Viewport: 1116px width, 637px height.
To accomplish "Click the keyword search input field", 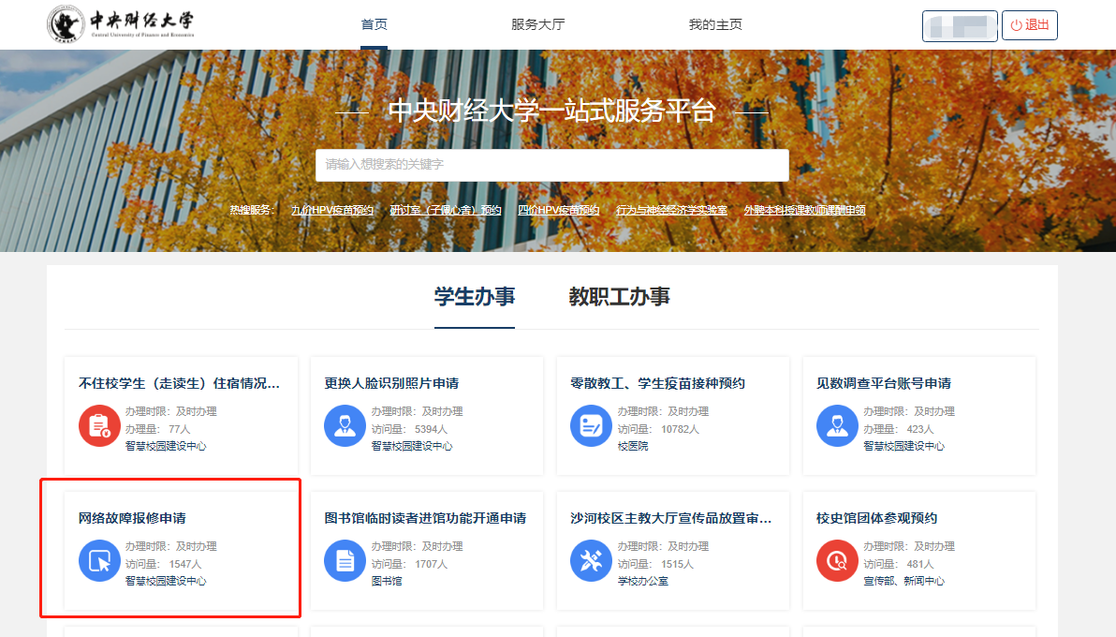I will pos(552,165).
